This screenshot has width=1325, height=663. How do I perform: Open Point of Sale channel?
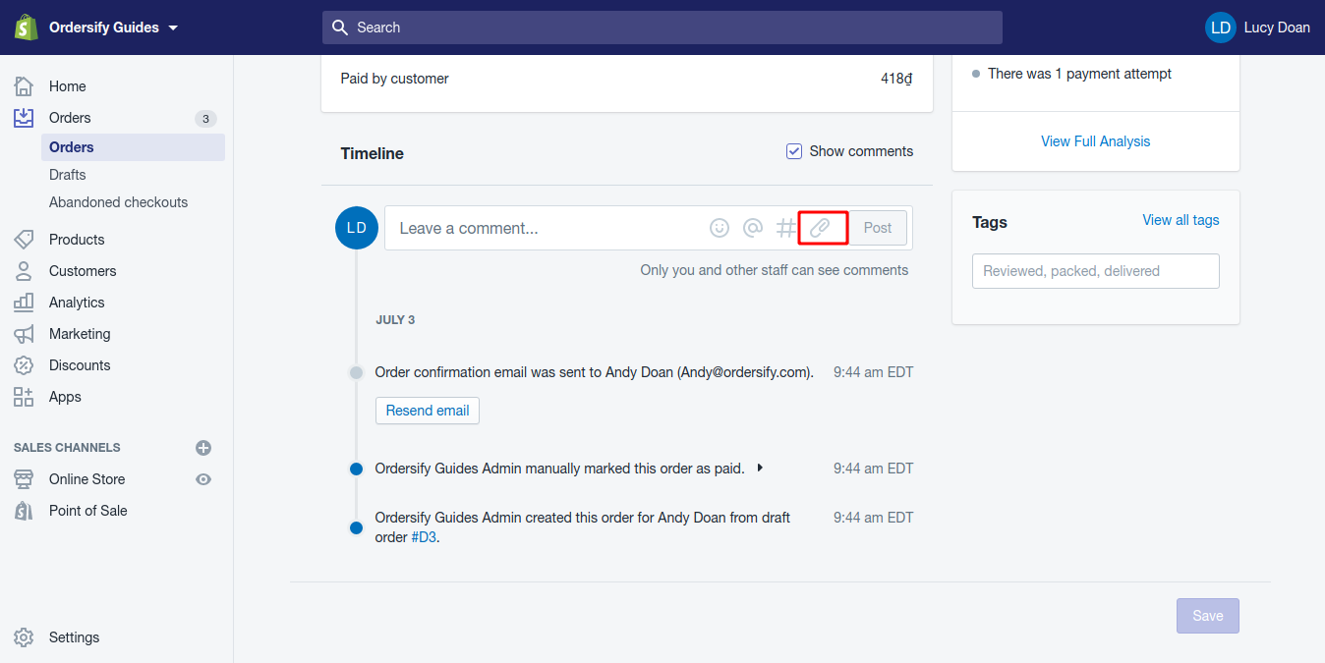pos(88,511)
